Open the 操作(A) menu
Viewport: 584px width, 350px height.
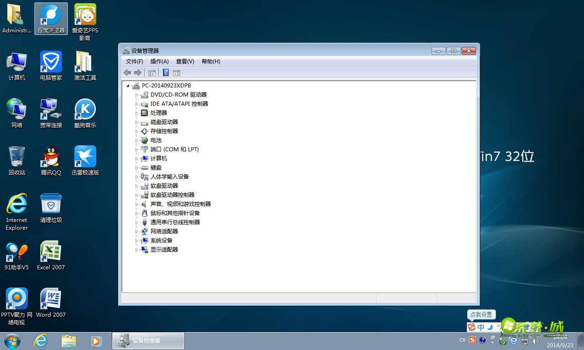159,61
